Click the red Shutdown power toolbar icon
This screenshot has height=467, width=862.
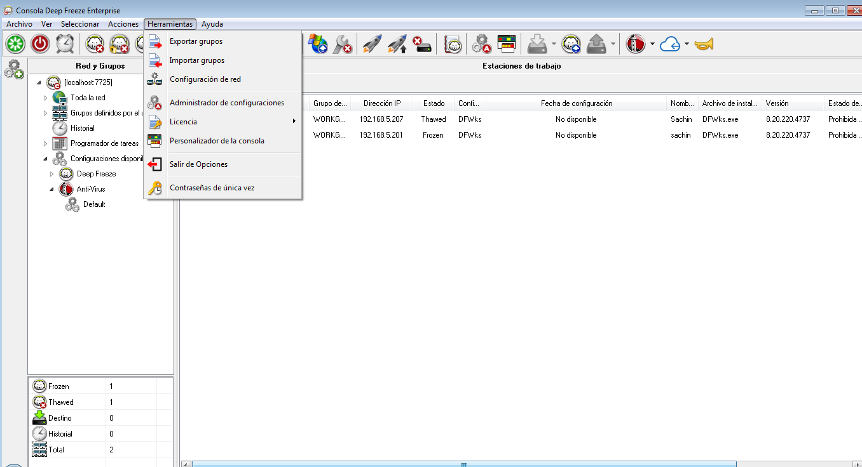click(40, 44)
